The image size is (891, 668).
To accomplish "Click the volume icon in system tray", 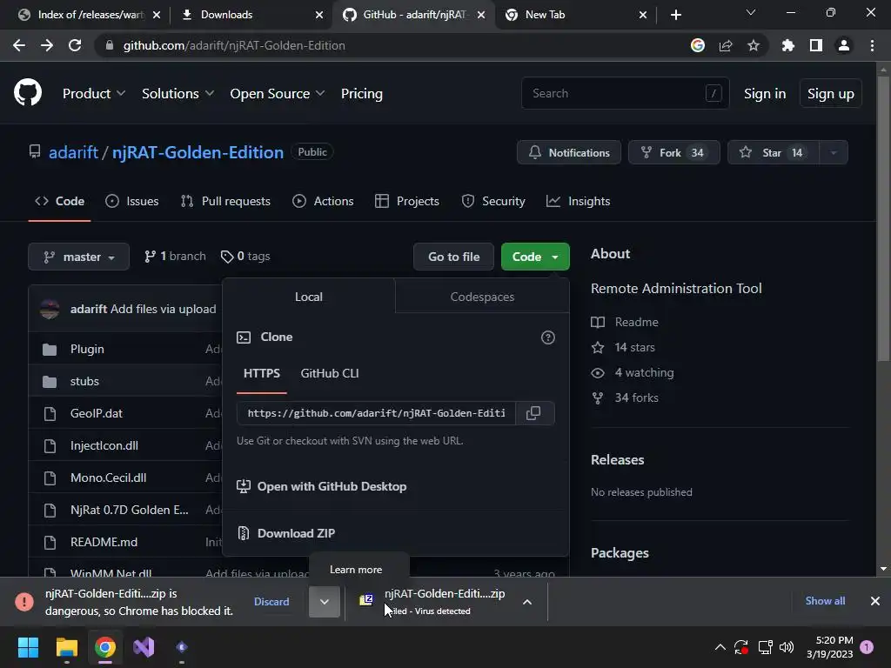I will [787, 647].
